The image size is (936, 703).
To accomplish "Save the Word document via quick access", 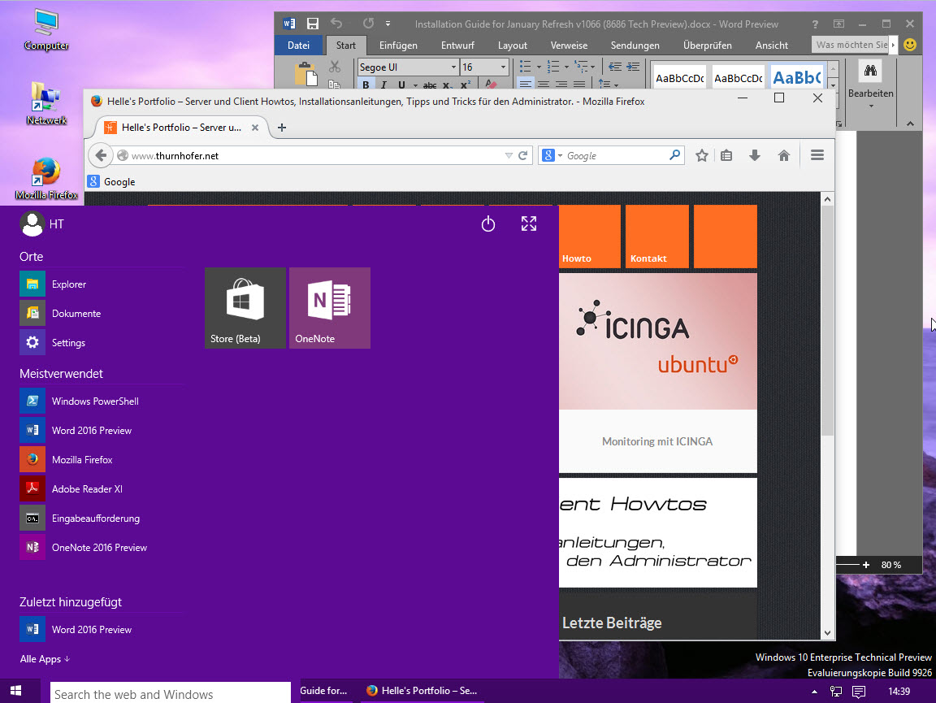I will pyautogui.click(x=312, y=24).
